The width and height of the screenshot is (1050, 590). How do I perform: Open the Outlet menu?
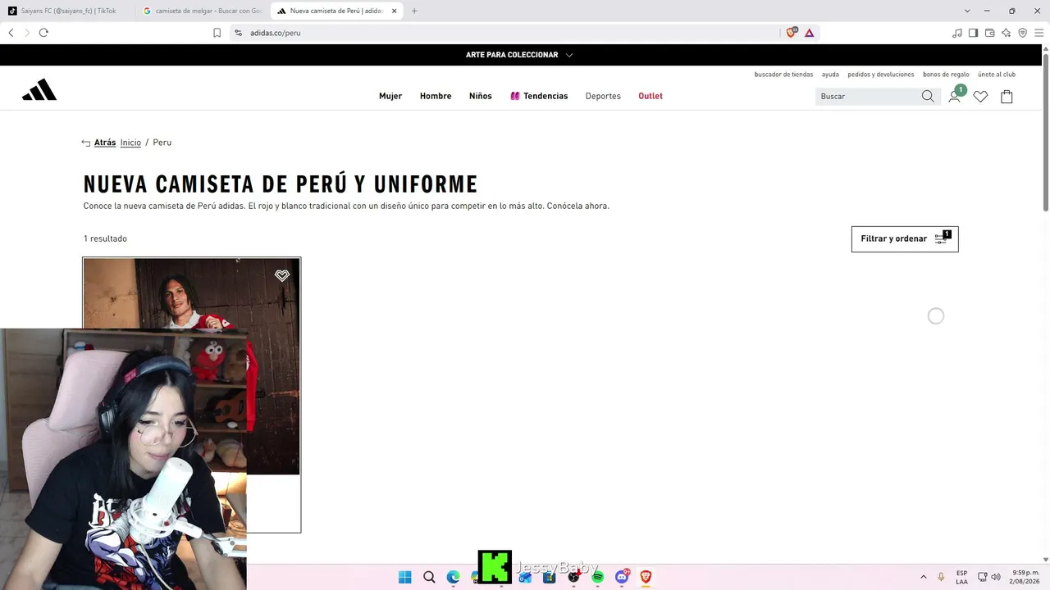[x=651, y=96]
